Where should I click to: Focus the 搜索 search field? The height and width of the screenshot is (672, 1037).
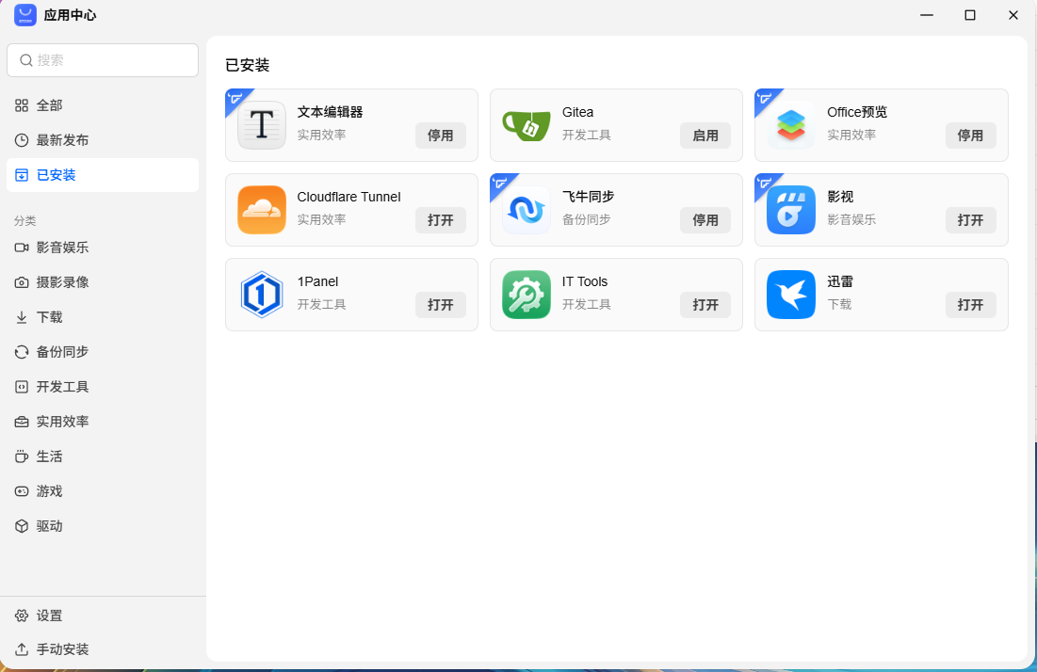(x=103, y=60)
